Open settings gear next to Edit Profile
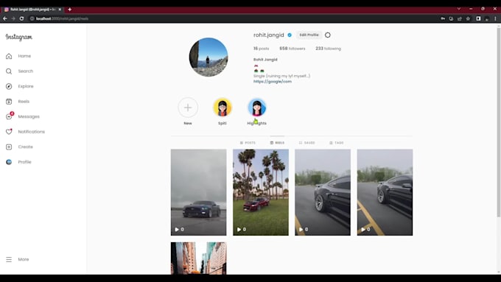The width and height of the screenshot is (501, 282). click(328, 35)
